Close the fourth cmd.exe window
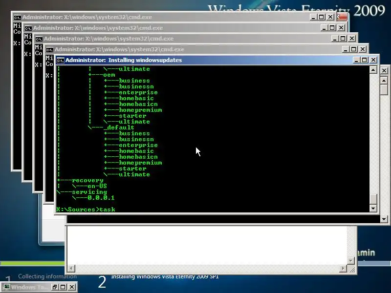 363,49
